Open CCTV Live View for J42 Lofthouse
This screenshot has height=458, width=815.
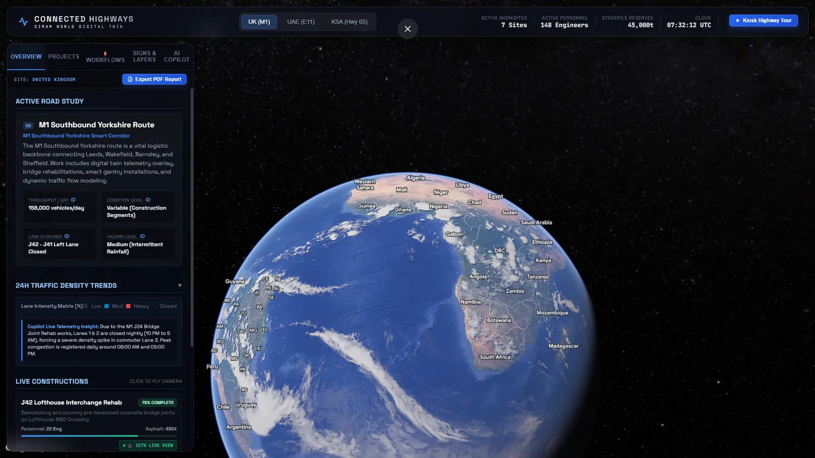pyautogui.click(x=148, y=446)
